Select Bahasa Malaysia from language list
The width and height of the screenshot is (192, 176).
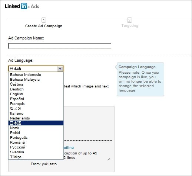point(36,80)
